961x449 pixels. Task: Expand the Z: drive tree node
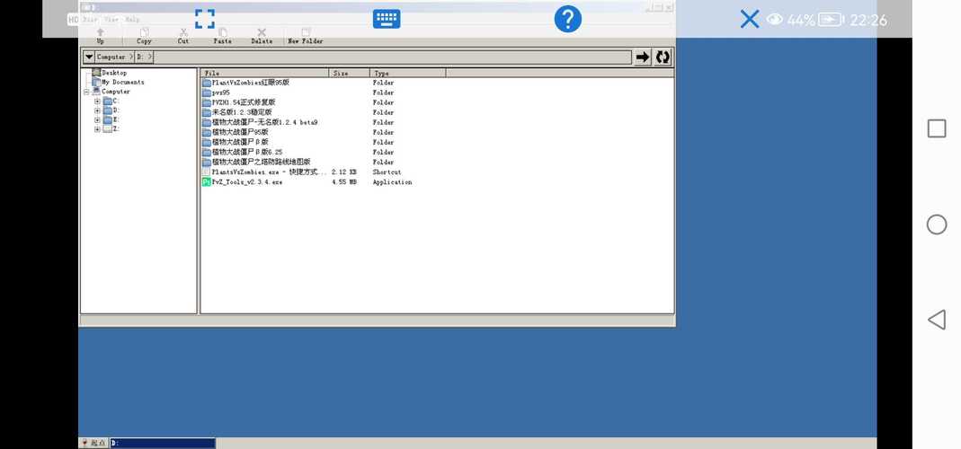point(97,129)
